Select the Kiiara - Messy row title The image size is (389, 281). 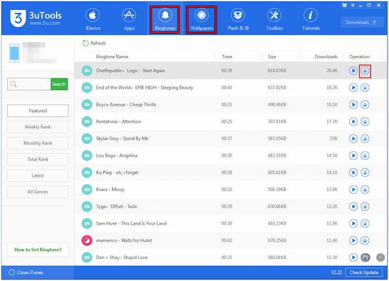[110, 190]
